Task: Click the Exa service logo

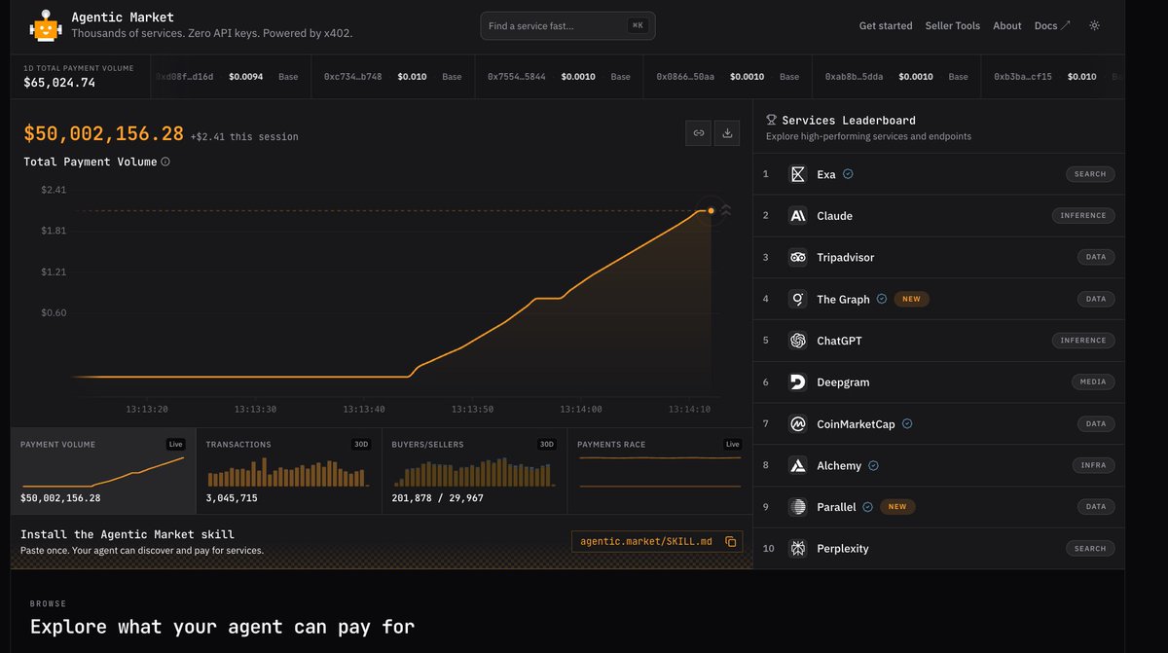Action: pos(798,174)
